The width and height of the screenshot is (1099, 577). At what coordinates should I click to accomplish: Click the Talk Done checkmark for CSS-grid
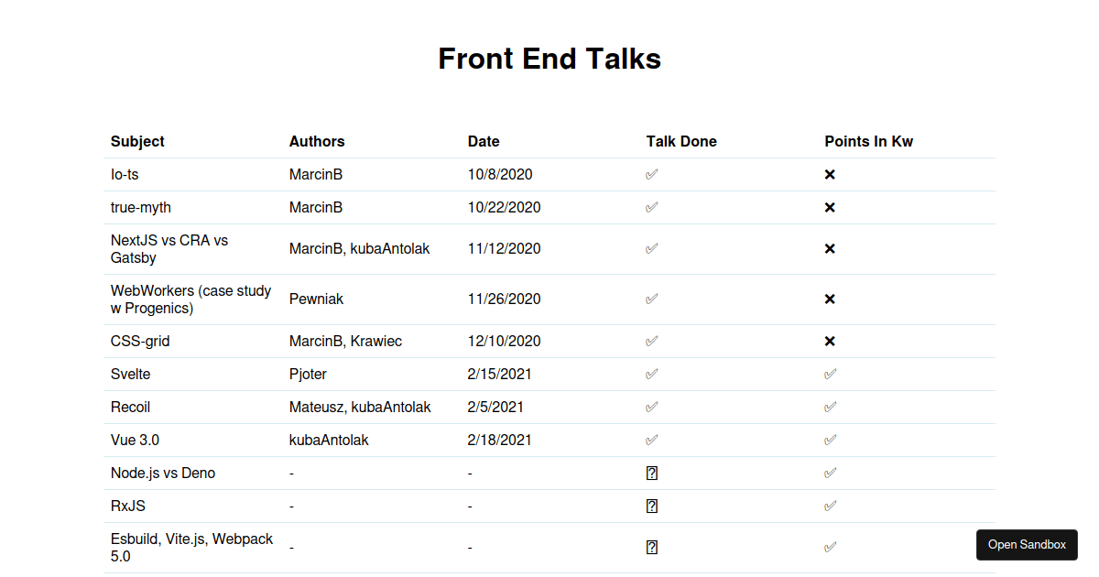pyautogui.click(x=652, y=341)
